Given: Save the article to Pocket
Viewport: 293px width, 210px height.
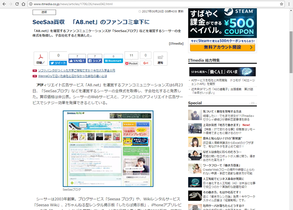Looking at the screenshot, I should (131, 63).
